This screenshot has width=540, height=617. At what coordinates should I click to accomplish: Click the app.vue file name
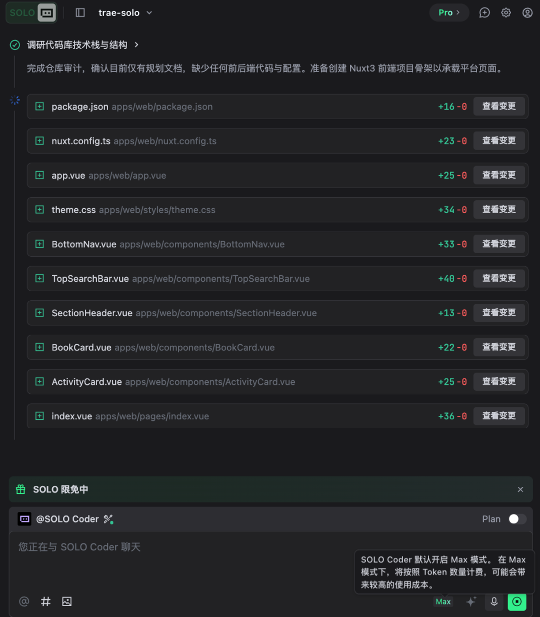click(x=68, y=176)
